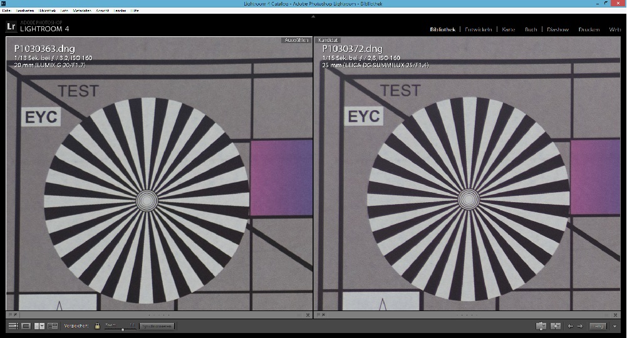The width and height of the screenshot is (627, 338).
Task: Activate the Compare view XY icon
Action: point(39,326)
